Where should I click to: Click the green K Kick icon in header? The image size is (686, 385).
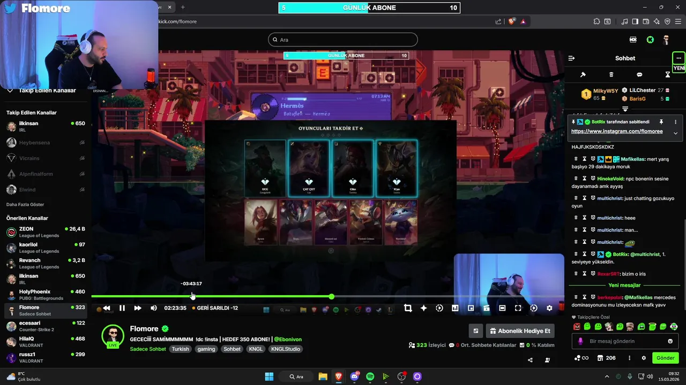pyautogui.click(x=650, y=40)
